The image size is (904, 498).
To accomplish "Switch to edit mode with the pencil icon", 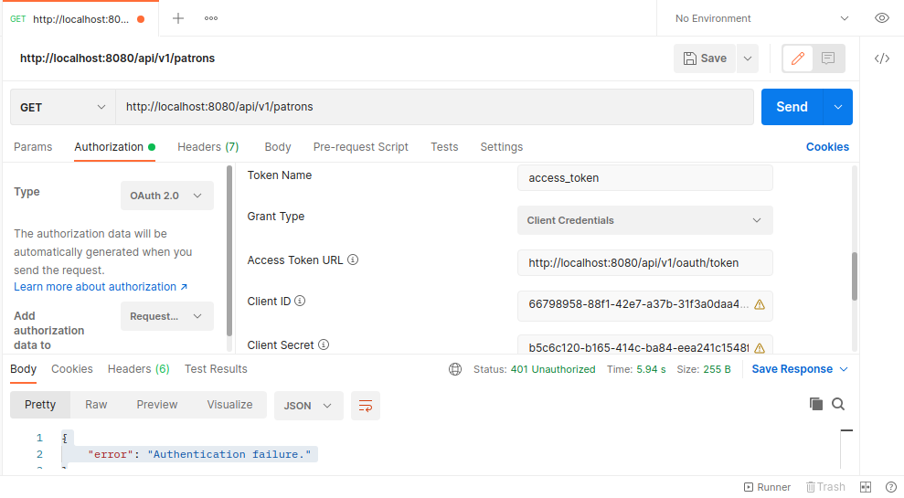I will (x=798, y=58).
